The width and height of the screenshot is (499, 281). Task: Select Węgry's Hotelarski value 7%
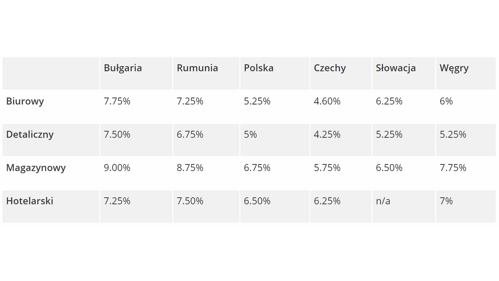[446, 201]
